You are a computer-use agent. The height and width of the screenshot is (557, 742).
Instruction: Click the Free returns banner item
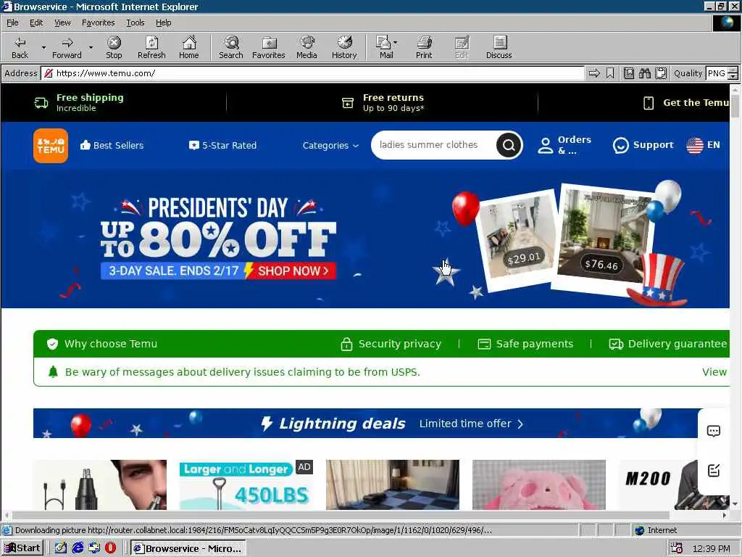[383, 102]
